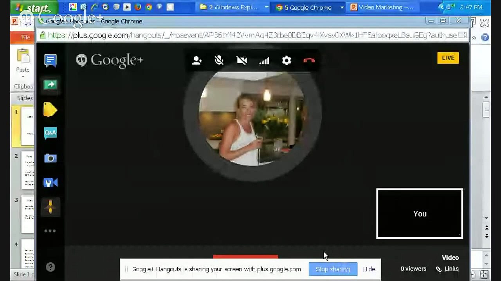Click PowerPoint help icon at right

pyautogui.click(x=485, y=37)
